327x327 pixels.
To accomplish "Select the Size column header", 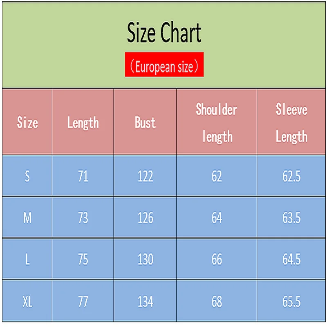I will coord(27,123).
